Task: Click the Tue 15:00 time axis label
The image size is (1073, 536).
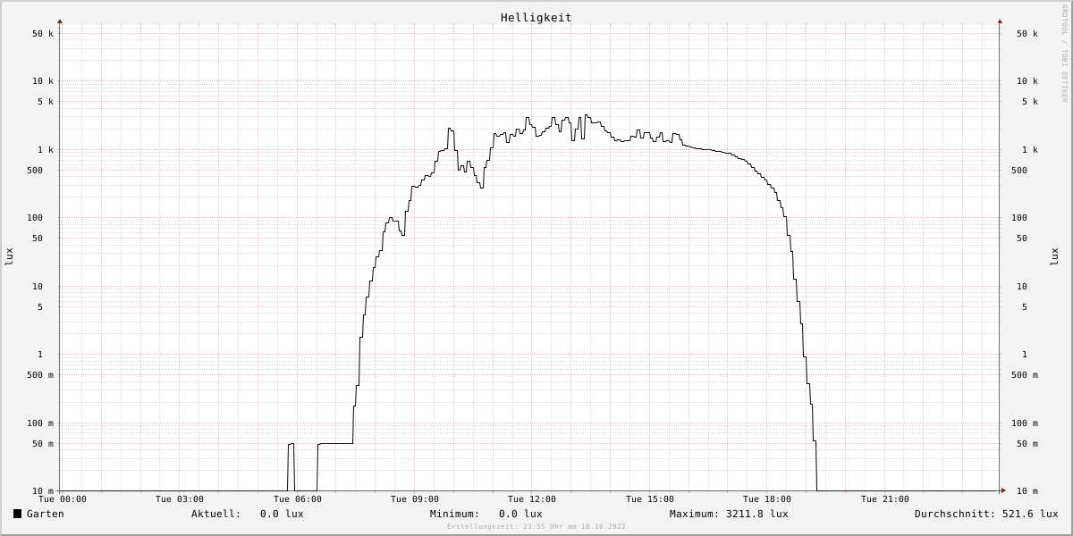Action: (x=650, y=499)
